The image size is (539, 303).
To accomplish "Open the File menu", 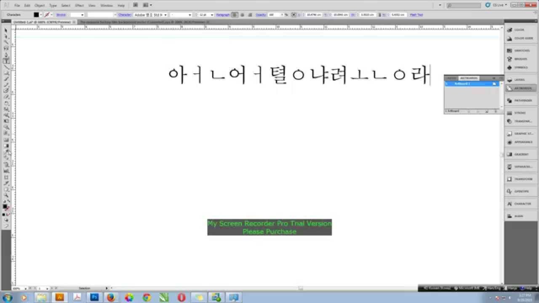I will pos(17,5).
